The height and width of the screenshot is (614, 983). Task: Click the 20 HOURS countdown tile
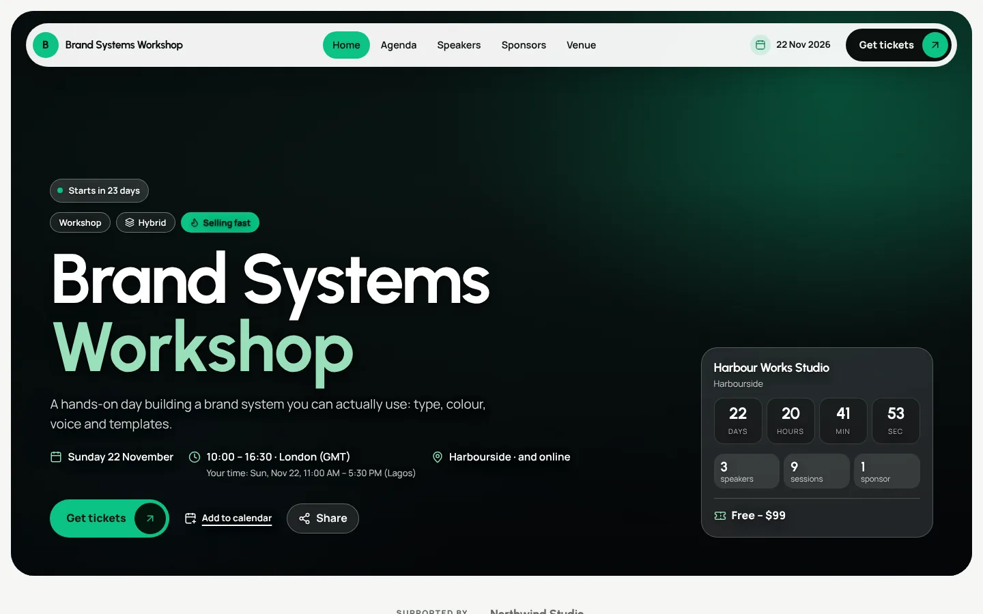click(790, 421)
